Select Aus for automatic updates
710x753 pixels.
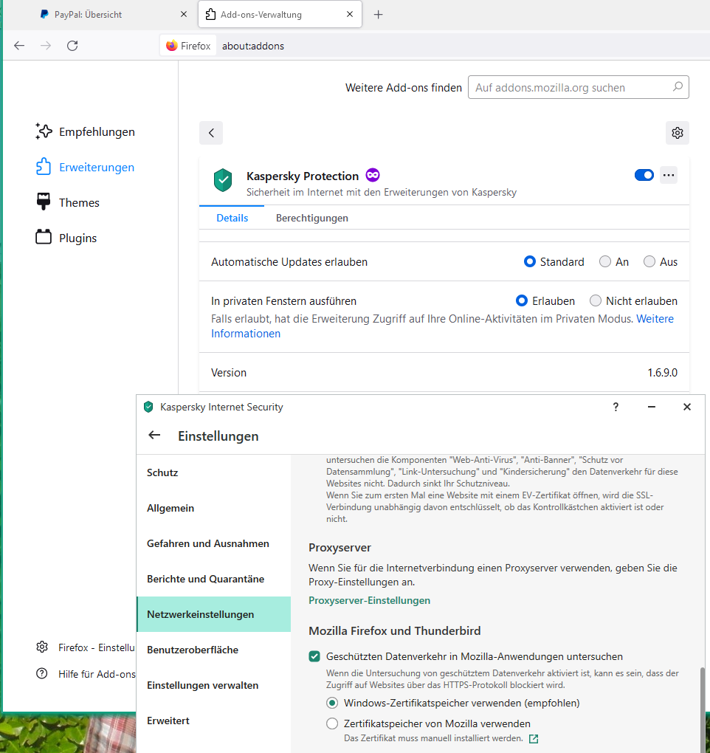(649, 262)
